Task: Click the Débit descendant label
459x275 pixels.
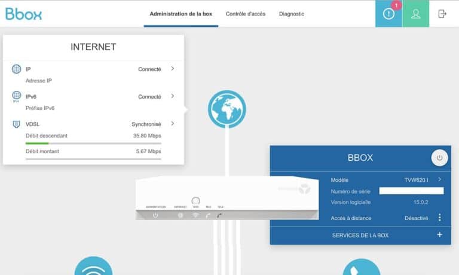Action: (x=46, y=136)
